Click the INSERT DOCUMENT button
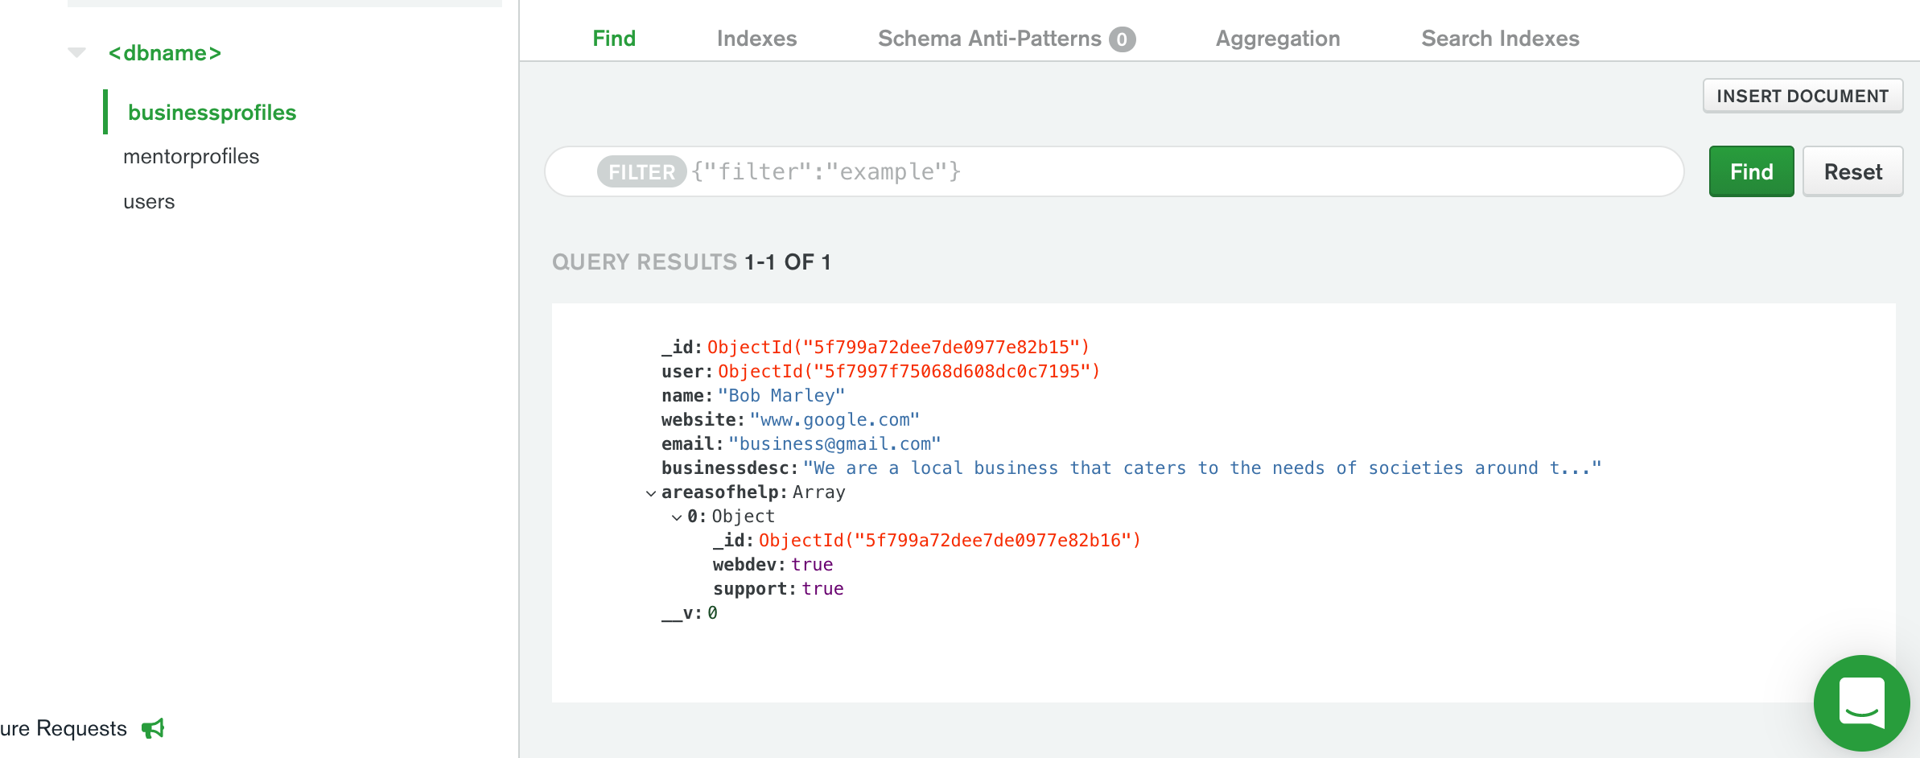Image resolution: width=1920 pixels, height=758 pixels. coord(1803,96)
